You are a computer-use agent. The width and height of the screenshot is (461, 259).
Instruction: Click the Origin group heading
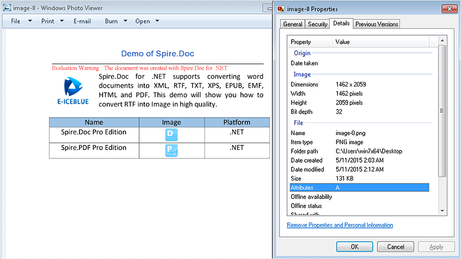coord(302,53)
